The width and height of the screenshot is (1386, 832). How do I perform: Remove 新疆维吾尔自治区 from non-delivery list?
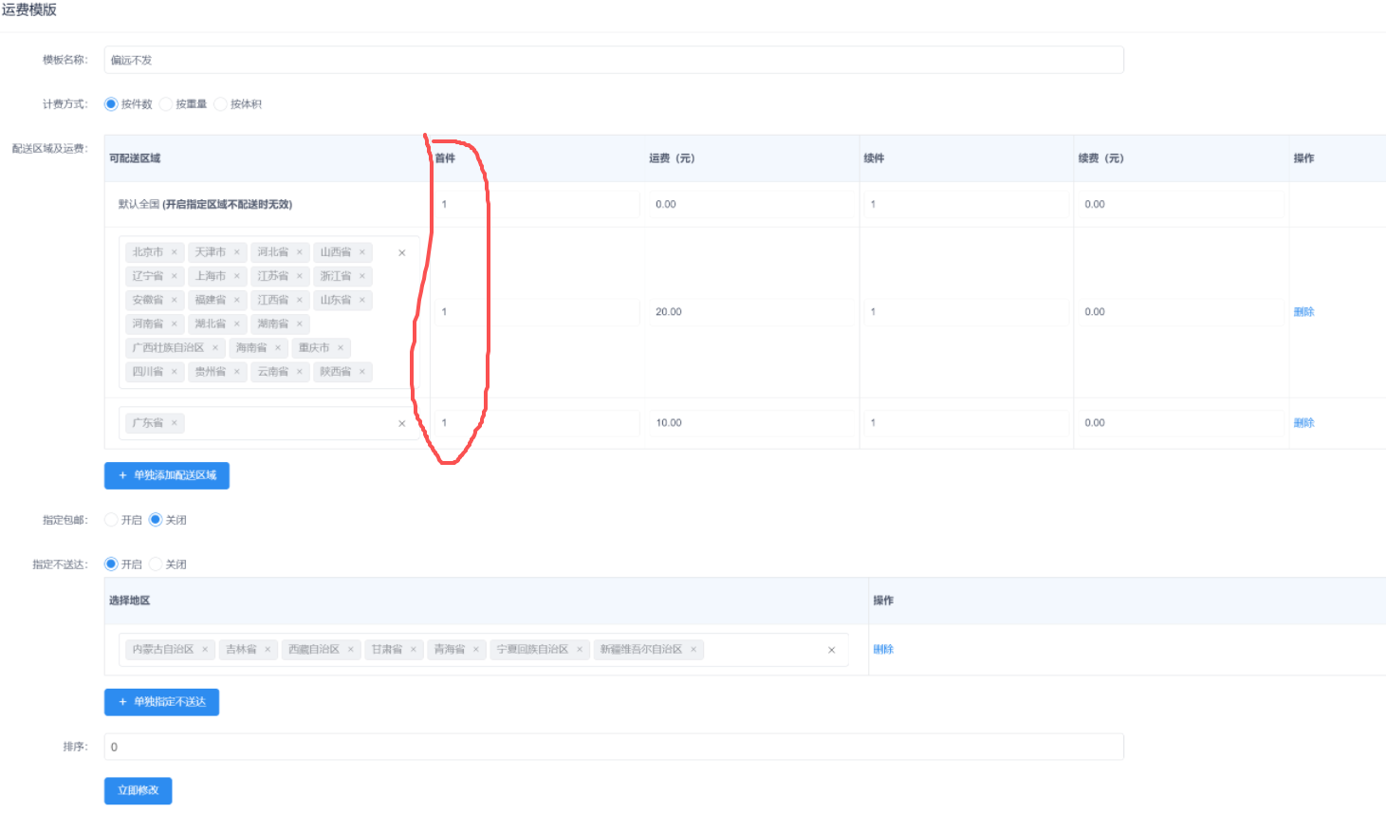(x=693, y=650)
